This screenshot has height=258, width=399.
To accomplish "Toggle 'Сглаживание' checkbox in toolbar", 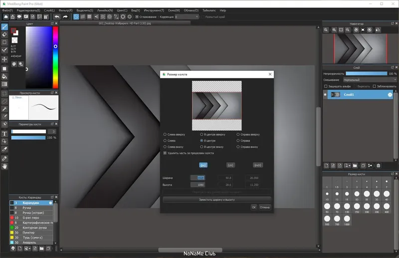I will pos(137,17).
